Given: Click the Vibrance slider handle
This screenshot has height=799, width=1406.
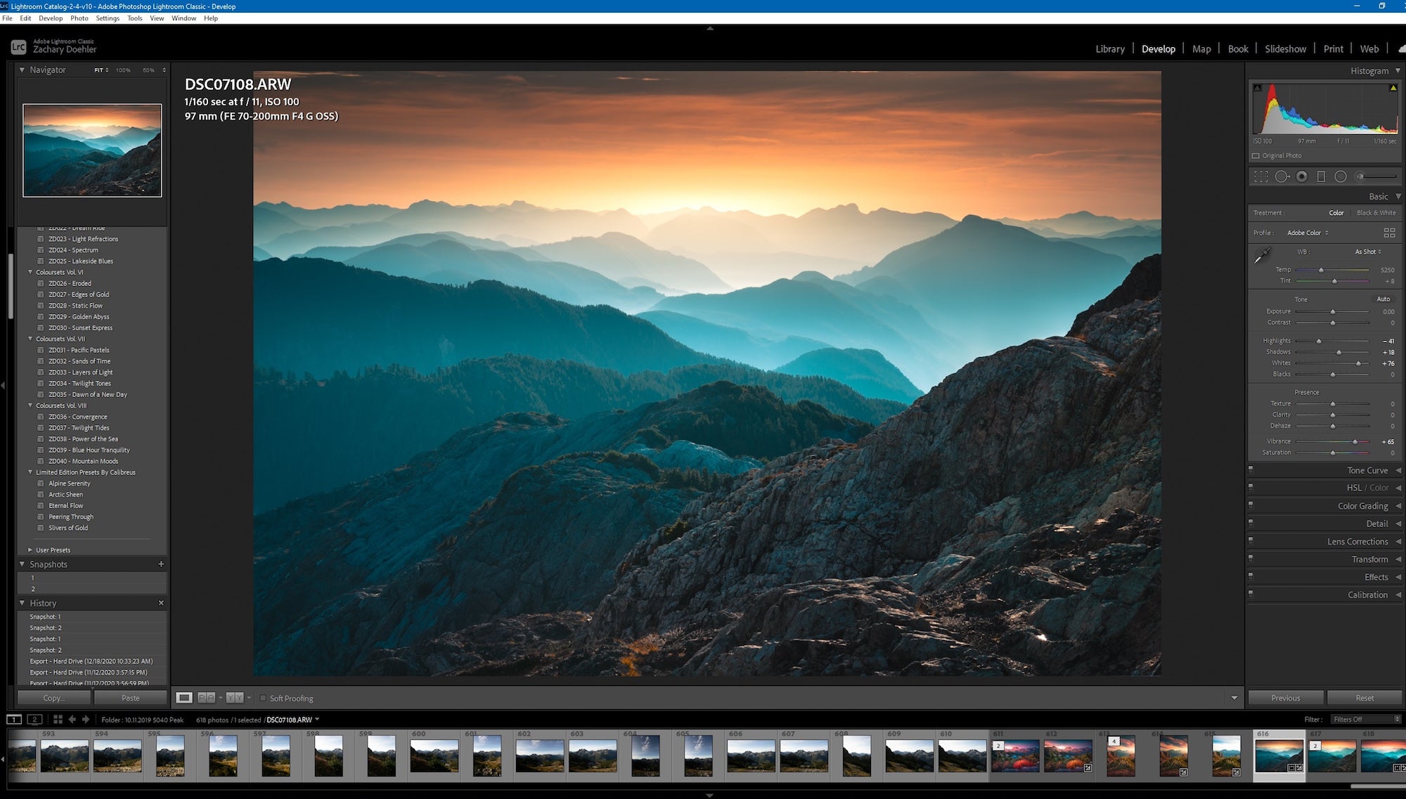Looking at the screenshot, I should pyautogui.click(x=1355, y=442).
